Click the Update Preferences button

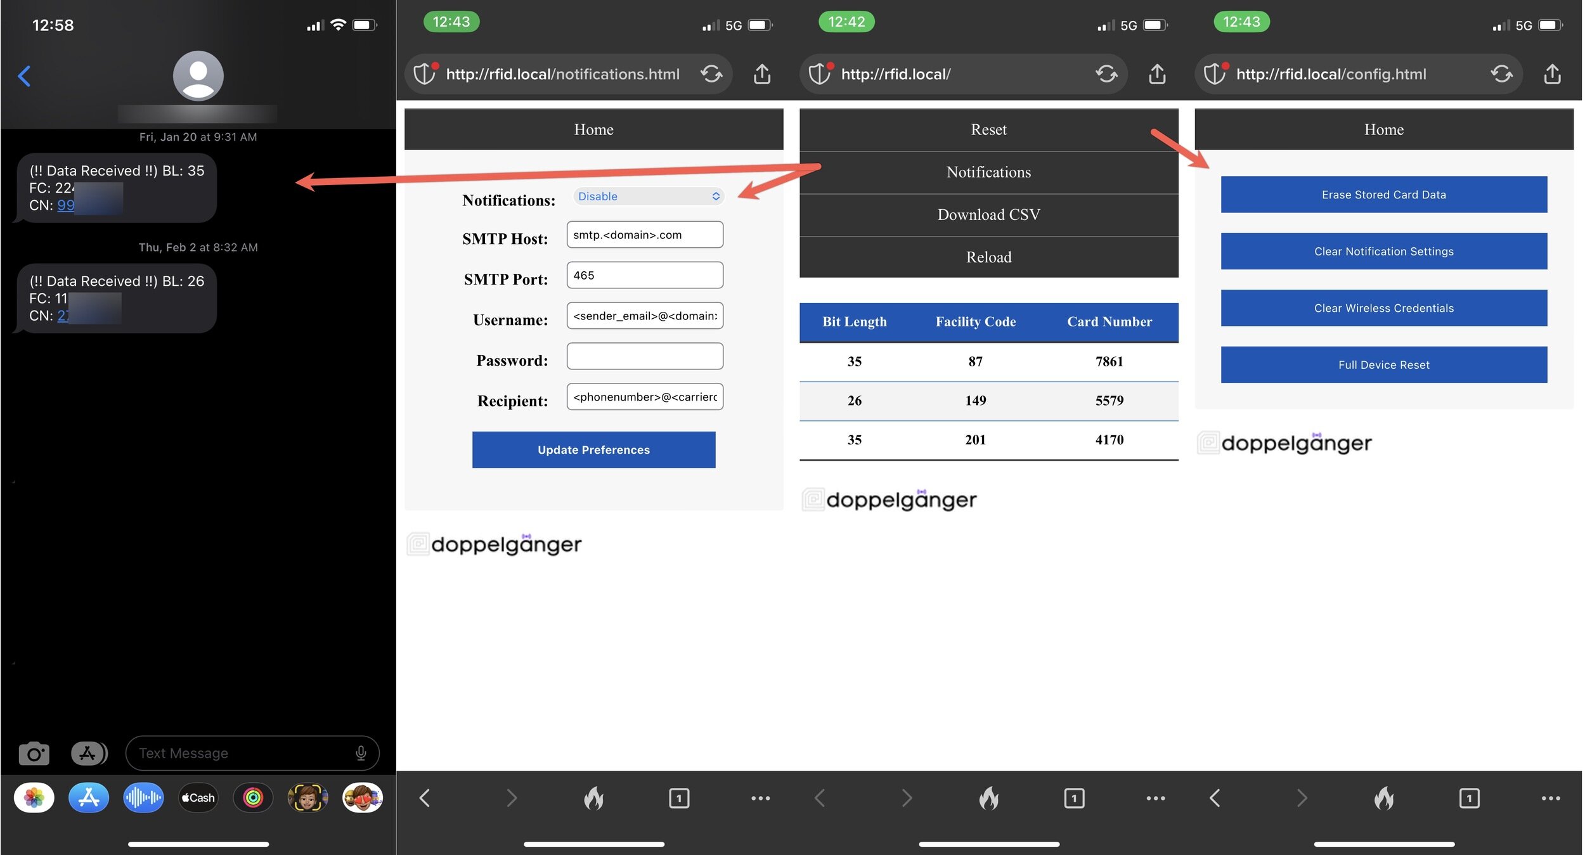(x=593, y=450)
